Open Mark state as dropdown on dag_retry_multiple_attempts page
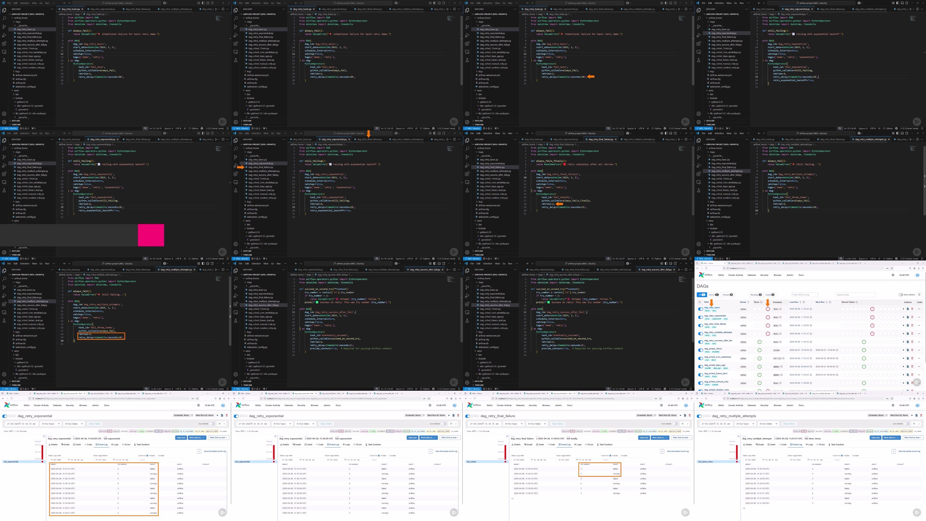 (892, 438)
